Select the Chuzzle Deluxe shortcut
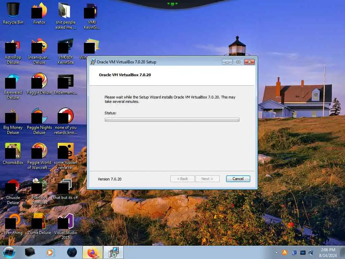 (13, 192)
